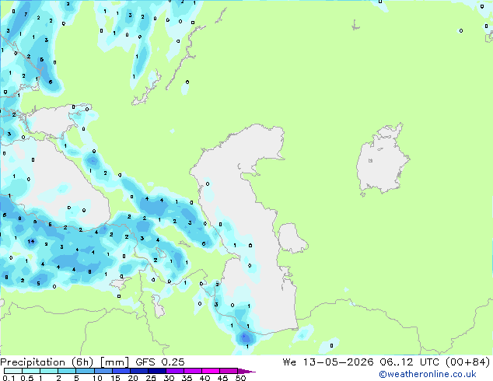
Task: Click the 0.1–0.5 mm legend color swatch
Action: point(13,371)
